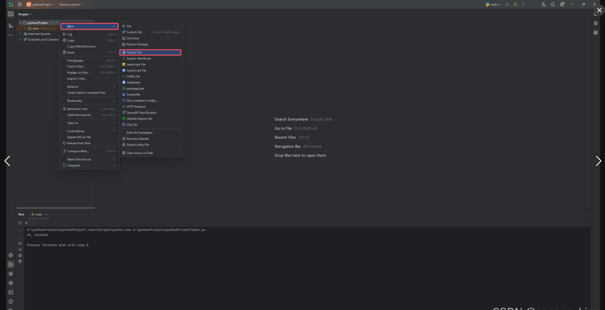This screenshot has width=605, height=310.
Task: Open the Version control dropdown
Action: [x=71, y=5]
